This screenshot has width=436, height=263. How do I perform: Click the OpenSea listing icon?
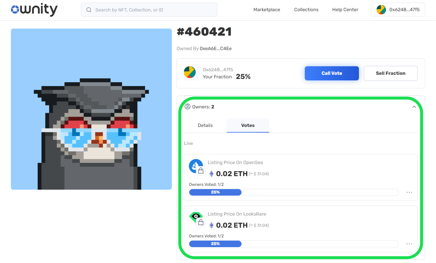click(196, 166)
